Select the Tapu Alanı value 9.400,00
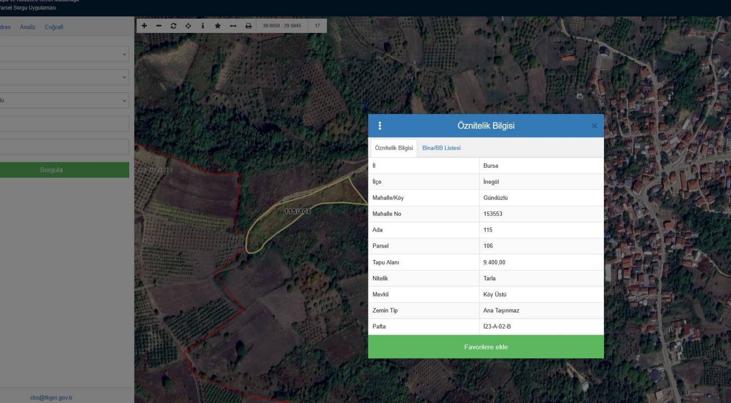This screenshot has height=403, width=731. tap(541, 262)
